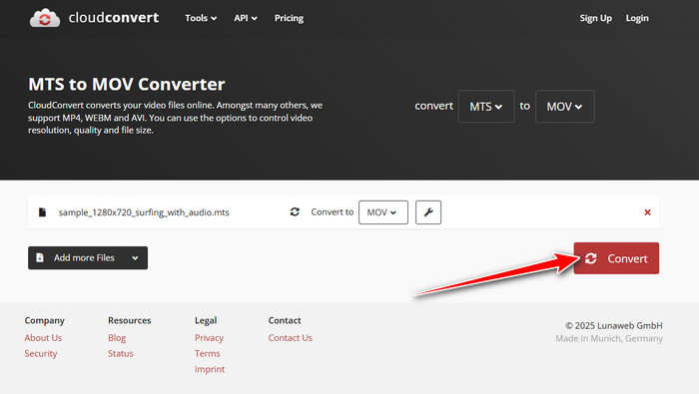Expand the Add more Files dropdown arrow
This screenshot has height=394, width=699.
(x=135, y=258)
